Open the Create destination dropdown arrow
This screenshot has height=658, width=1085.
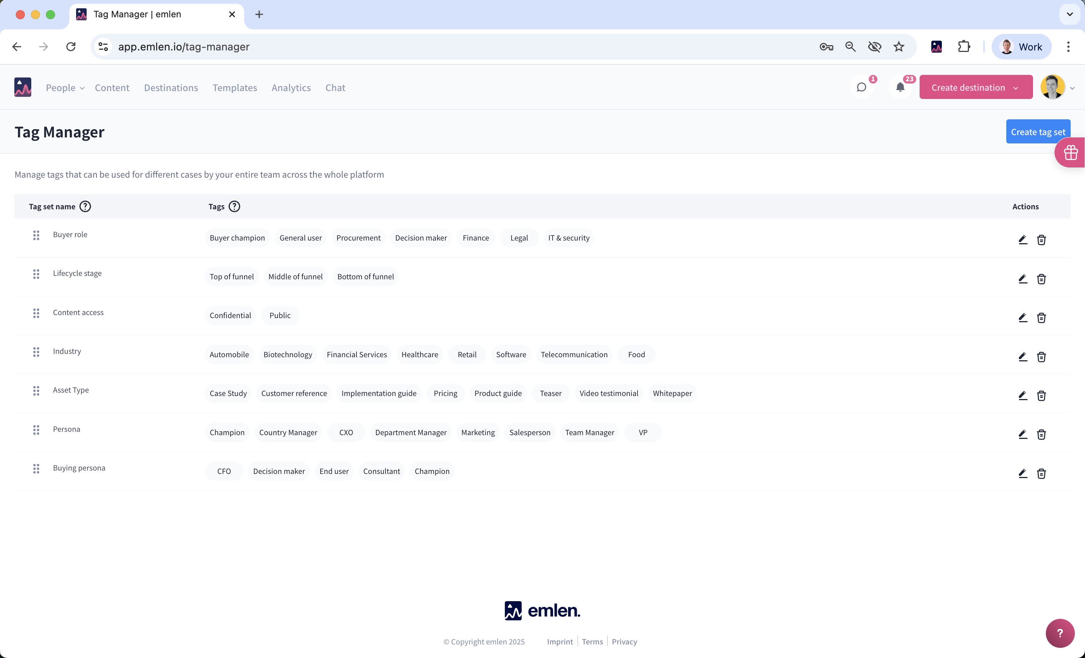[x=1016, y=88]
